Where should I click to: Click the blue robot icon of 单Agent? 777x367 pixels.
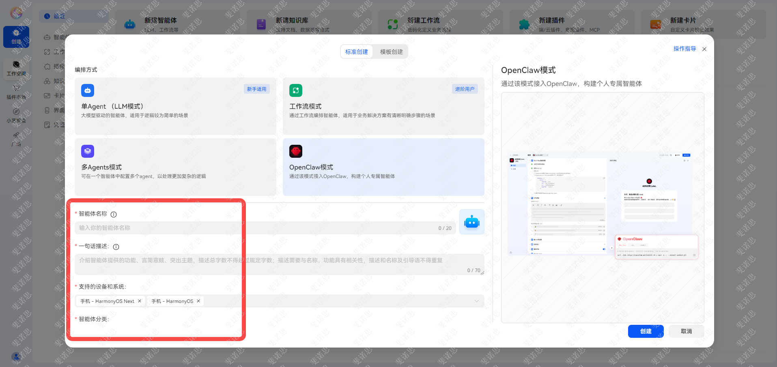88,90
